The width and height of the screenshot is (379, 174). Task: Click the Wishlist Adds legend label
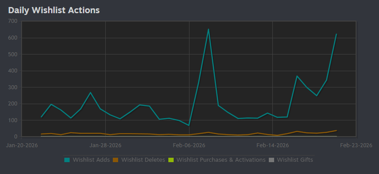point(91,160)
